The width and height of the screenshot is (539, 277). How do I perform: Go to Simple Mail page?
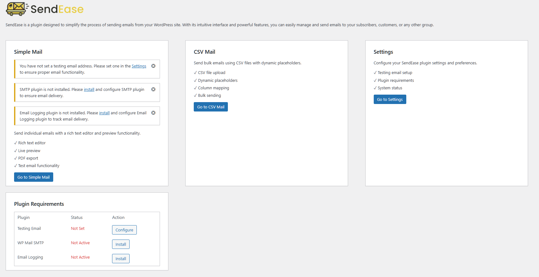(x=33, y=177)
